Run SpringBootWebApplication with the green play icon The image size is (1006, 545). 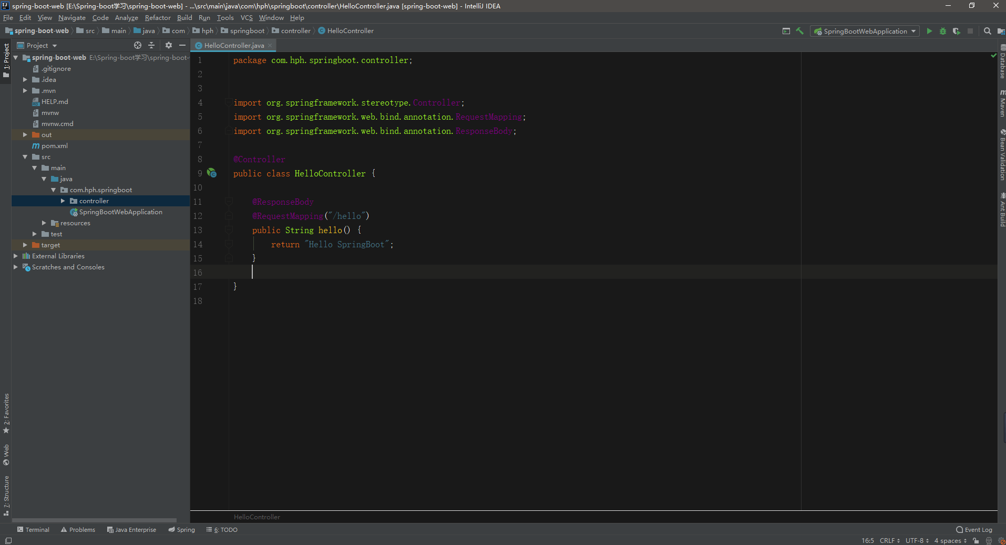point(929,31)
